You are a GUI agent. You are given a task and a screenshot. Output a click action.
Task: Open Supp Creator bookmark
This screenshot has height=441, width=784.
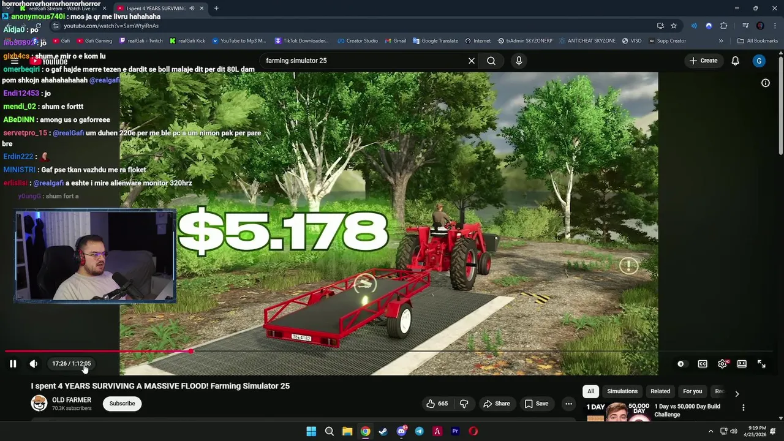pyautogui.click(x=667, y=41)
